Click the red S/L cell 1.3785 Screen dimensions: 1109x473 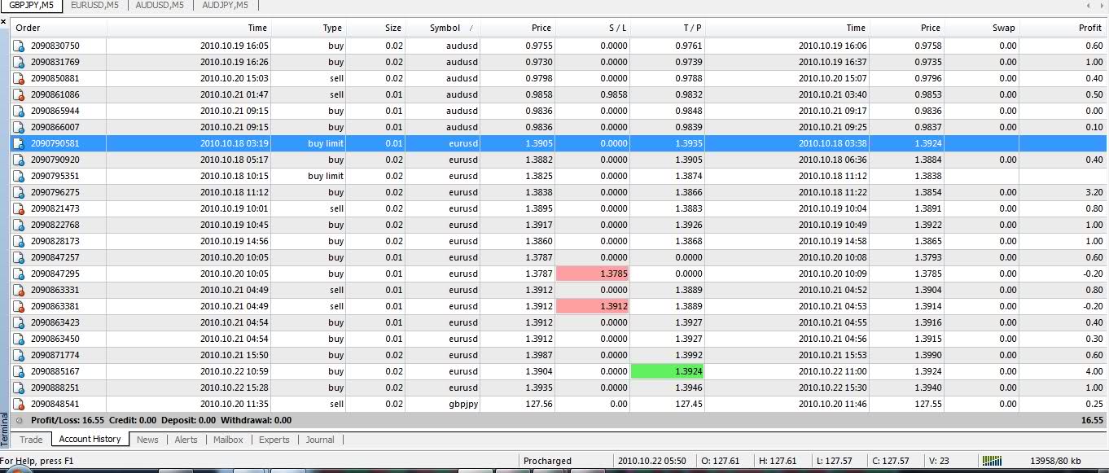point(593,274)
